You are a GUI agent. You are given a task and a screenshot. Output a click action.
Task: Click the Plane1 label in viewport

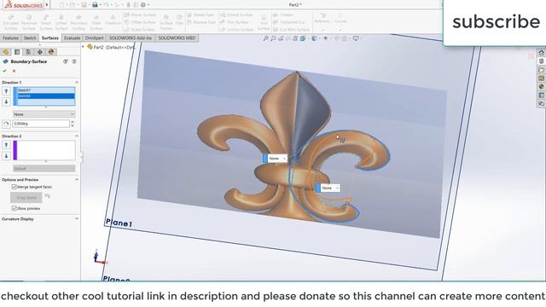(x=119, y=223)
